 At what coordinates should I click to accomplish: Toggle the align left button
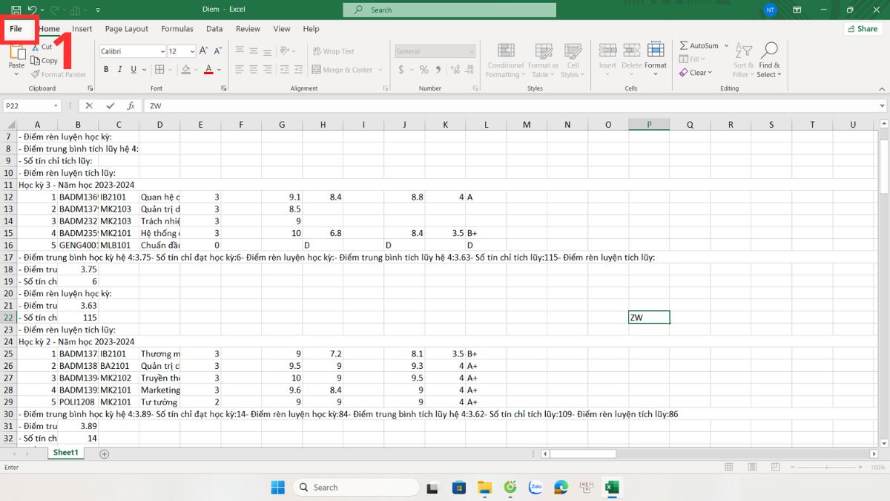[x=240, y=70]
